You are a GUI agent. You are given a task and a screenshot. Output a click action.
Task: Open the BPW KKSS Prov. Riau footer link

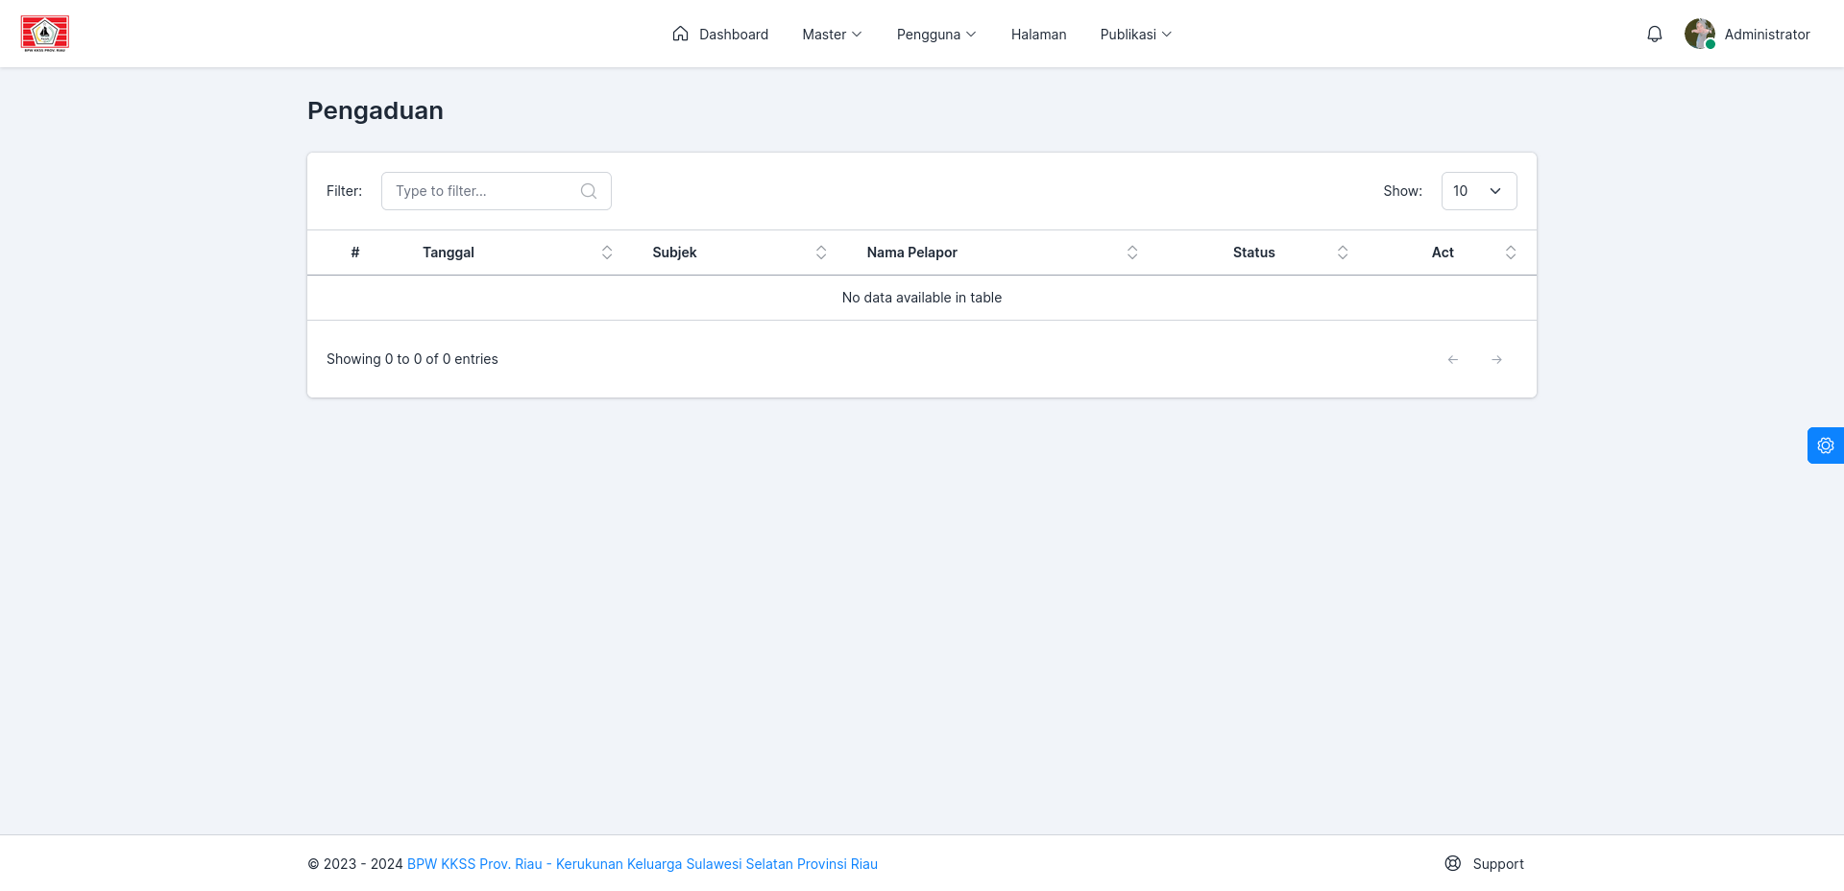click(643, 864)
